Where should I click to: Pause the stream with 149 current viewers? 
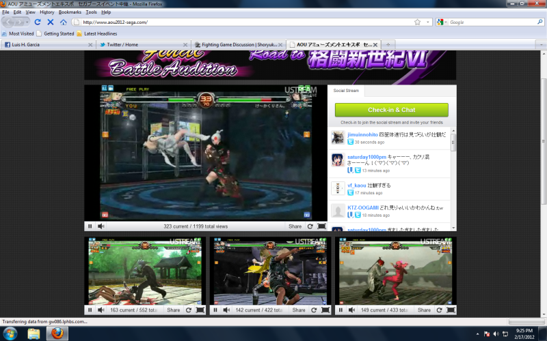[341, 310]
